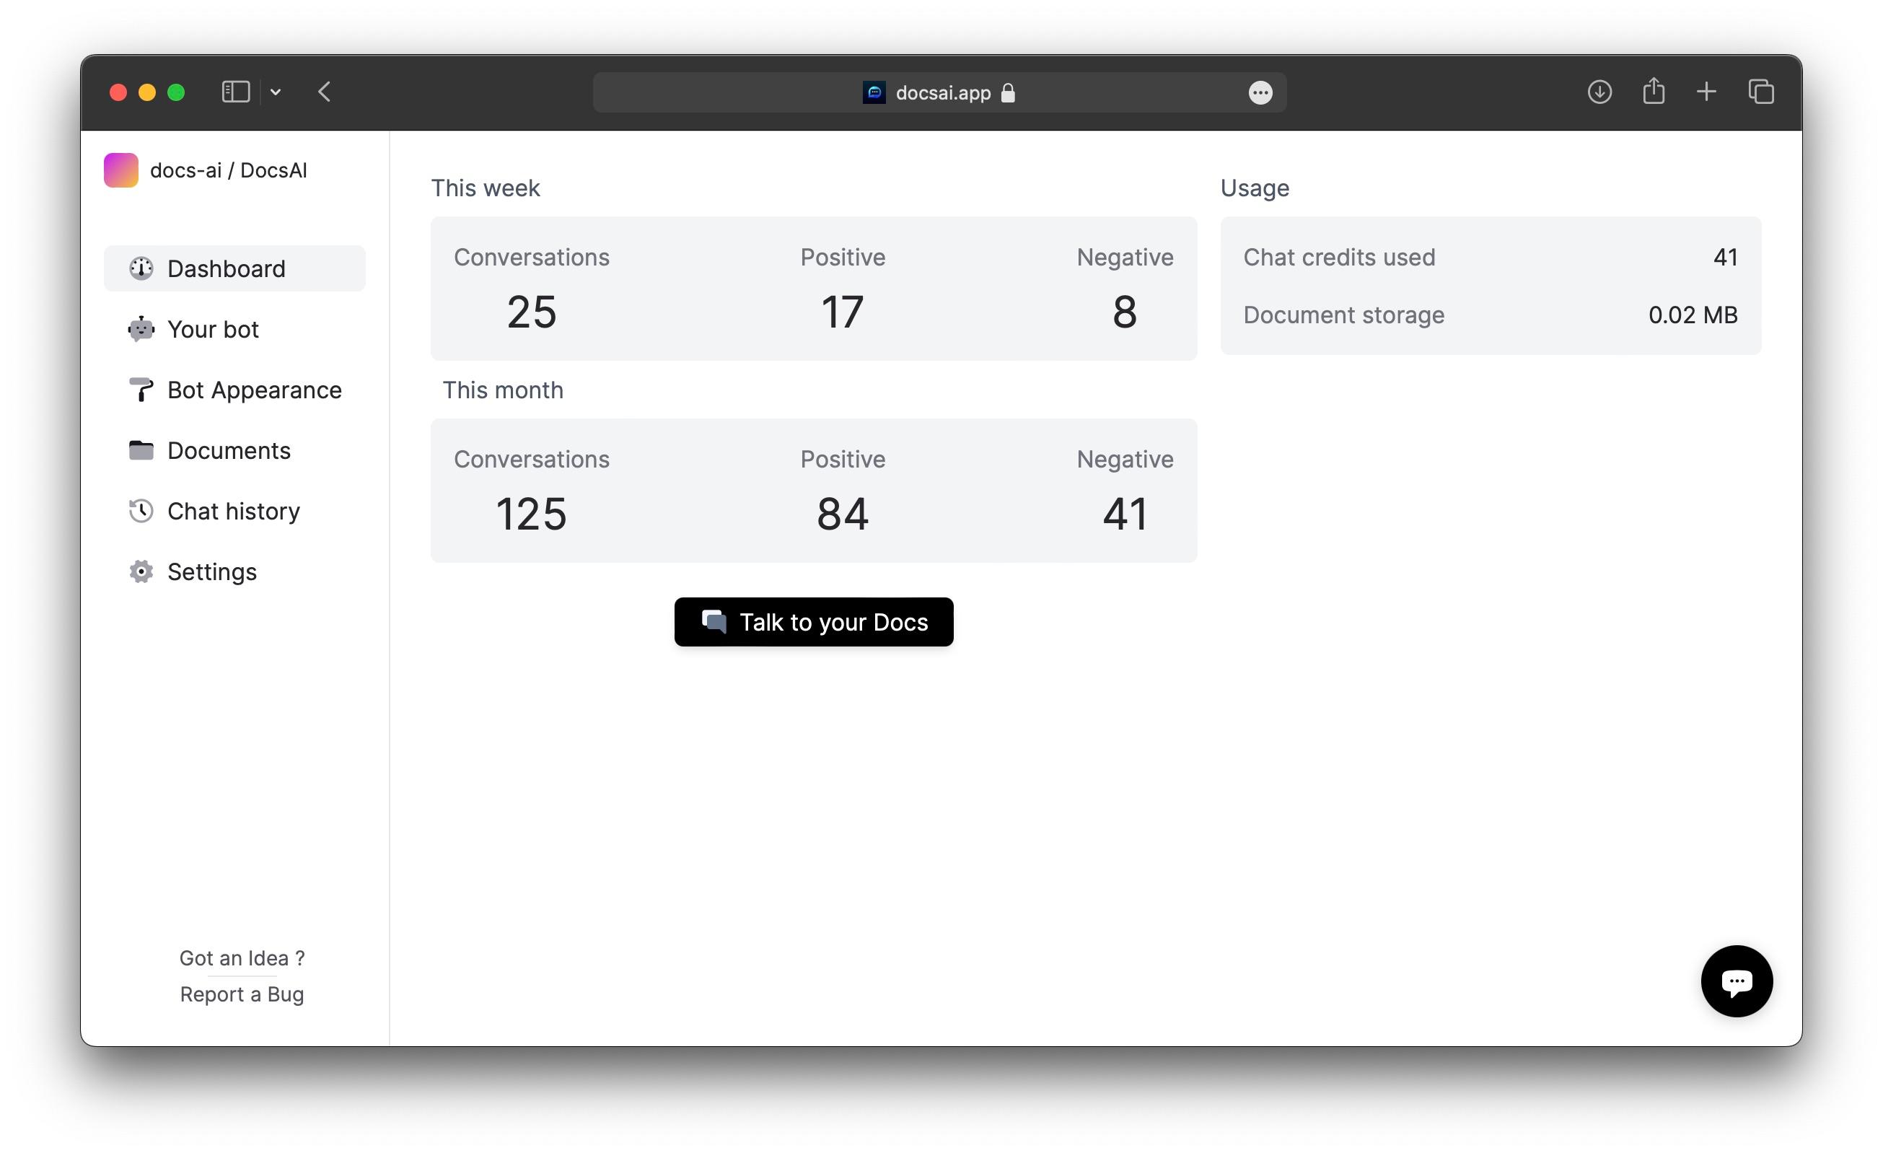This screenshot has width=1883, height=1153.
Task: Expand the sidebar dropdown chevron
Action: 276,92
